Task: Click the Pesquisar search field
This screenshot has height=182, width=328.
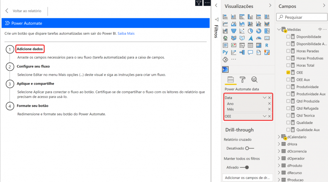Action: (301, 17)
